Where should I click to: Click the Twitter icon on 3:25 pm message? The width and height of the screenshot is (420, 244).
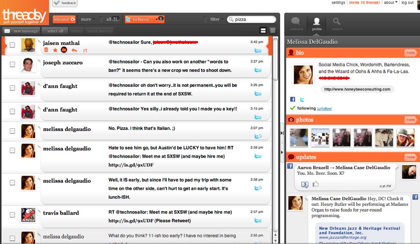click(258, 94)
